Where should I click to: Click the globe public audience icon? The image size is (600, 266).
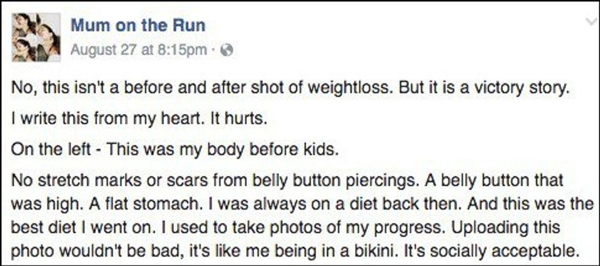click(226, 50)
